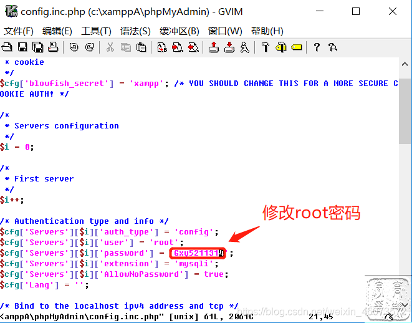Image resolution: width=412 pixels, height=323 pixels.
Task: Close the GVIM window
Action: (393, 11)
